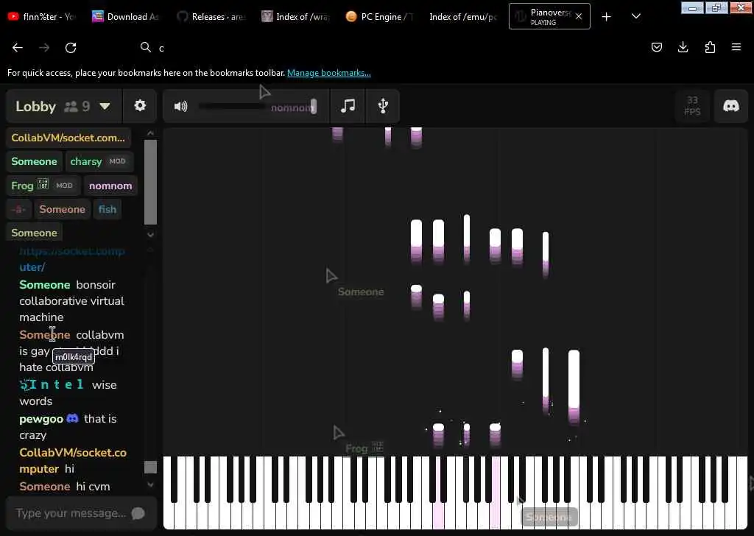The height and width of the screenshot is (536, 754).
Task: Click "bonsoir collaborative virtual machine" message
Action: 71,301
